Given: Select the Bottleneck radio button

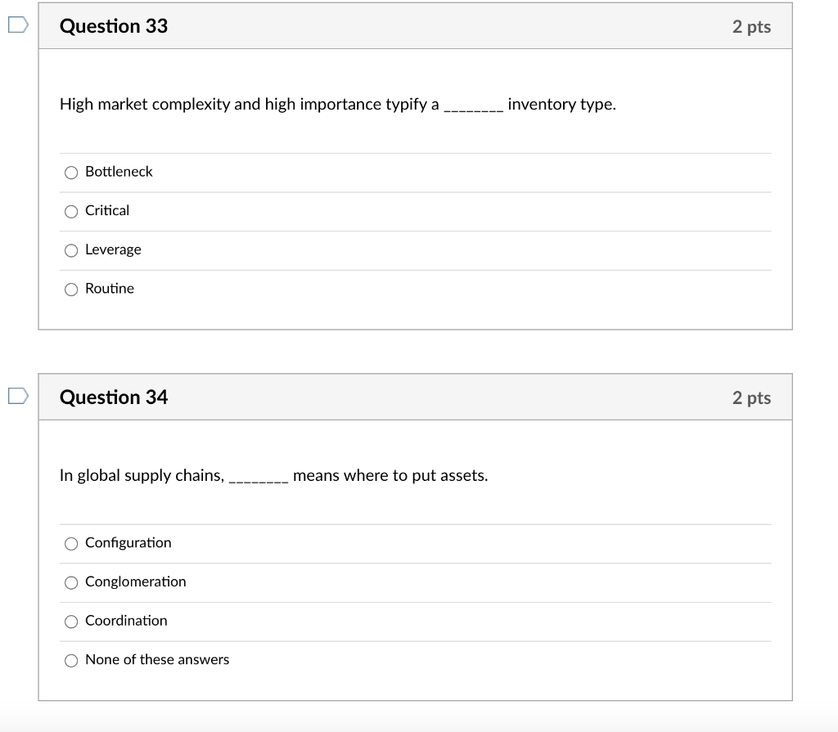Looking at the screenshot, I should [71, 173].
